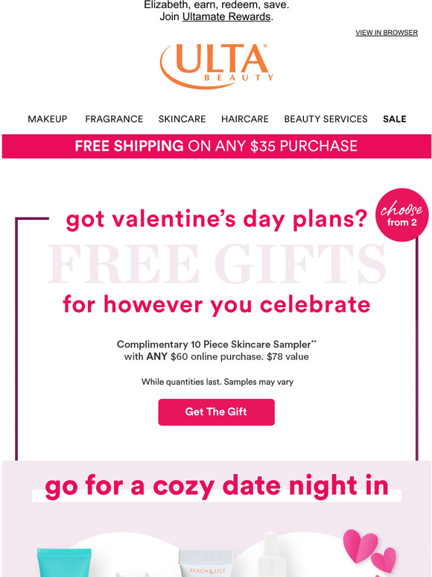Open the Beauty Services menu item
This screenshot has height=577, width=432.
[x=325, y=119]
